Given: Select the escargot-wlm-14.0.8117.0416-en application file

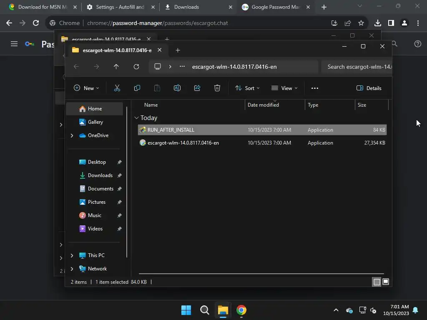Looking at the screenshot, I should point(262,142).
